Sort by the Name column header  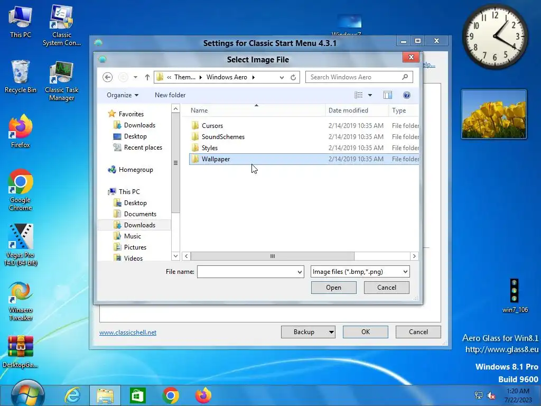pos(256,110)
